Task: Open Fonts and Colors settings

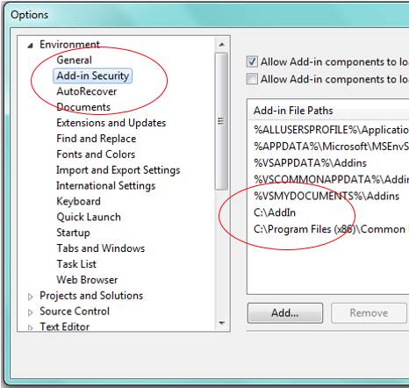Action: pos(96,154)
